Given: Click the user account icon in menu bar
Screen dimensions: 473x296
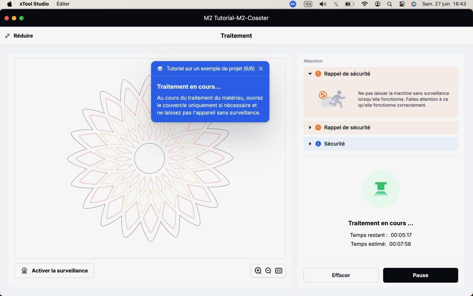Looking at the screenshot, I should (378, 4).
